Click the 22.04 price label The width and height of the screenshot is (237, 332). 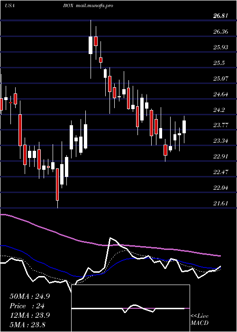pyautogui.click(x=221, y=188)
